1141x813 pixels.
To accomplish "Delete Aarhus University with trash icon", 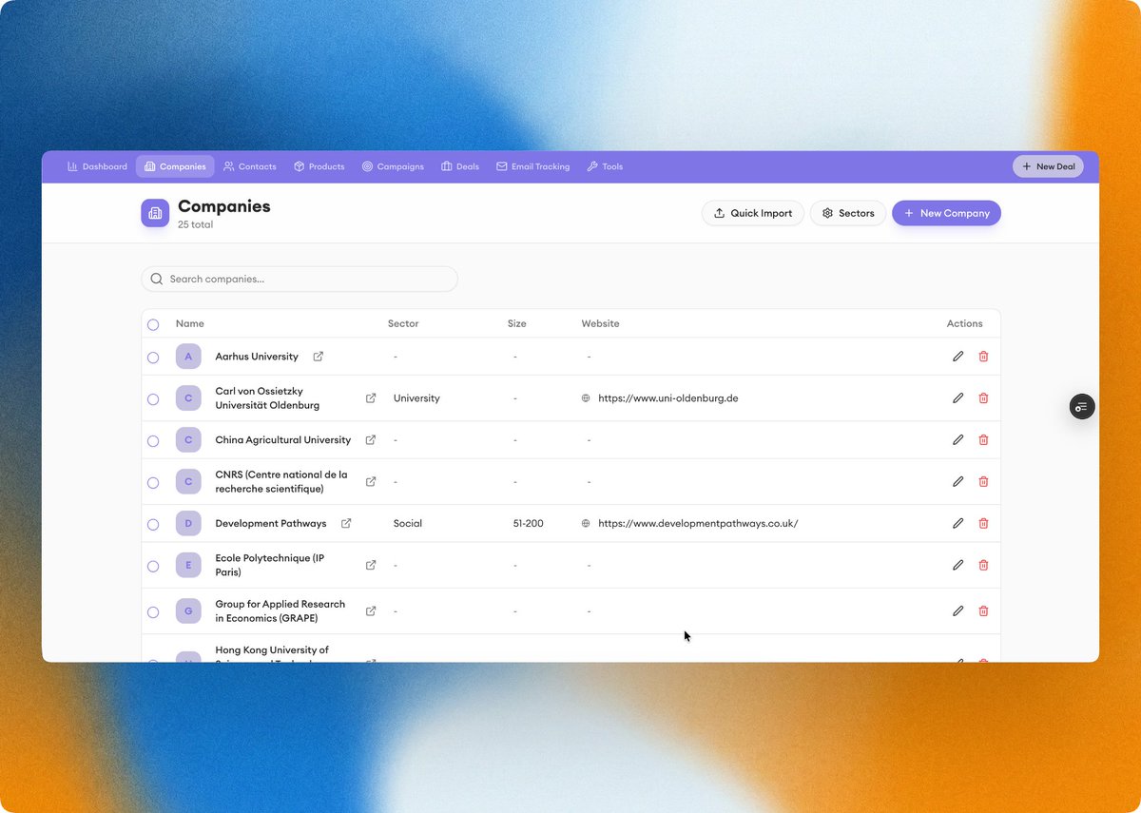I will pos(983,357).
